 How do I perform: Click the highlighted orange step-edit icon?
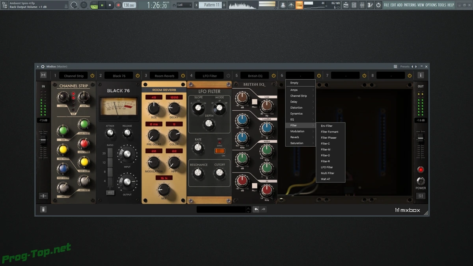[x=299, y=5]
